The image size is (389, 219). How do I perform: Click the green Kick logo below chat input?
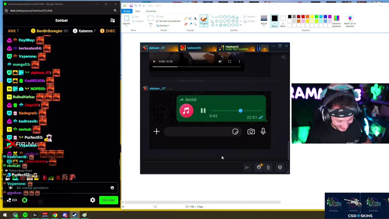[x=25, y=200]
